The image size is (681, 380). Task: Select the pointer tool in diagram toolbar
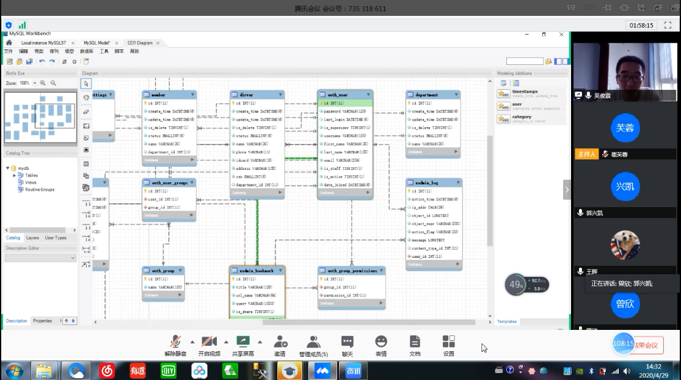coord(86,83)
